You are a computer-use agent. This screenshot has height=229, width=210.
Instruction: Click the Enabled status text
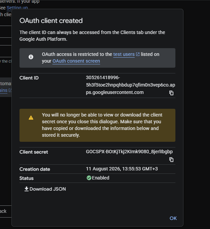tap(100, 178)
